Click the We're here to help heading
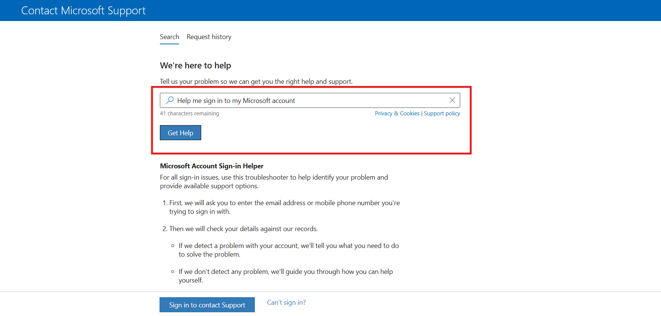Screen dimensions: 661x316 196,65
